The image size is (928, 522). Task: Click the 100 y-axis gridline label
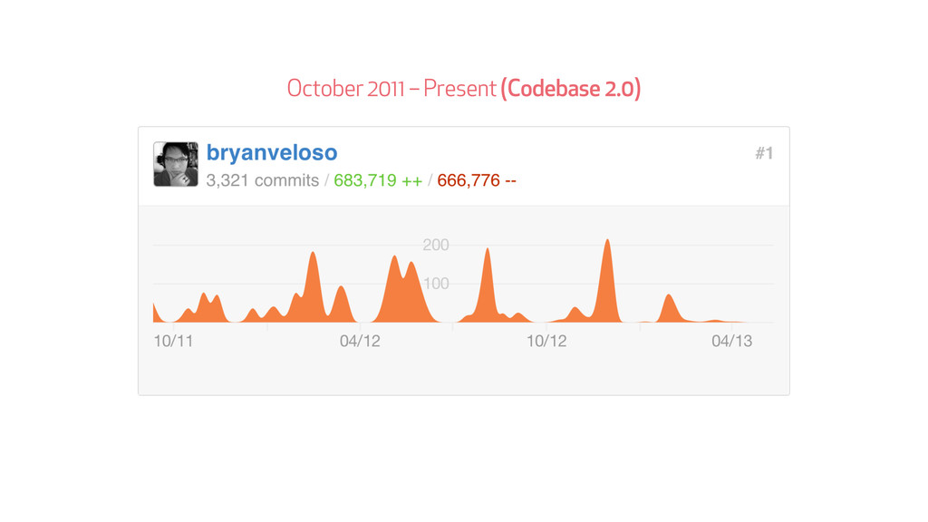435,284
